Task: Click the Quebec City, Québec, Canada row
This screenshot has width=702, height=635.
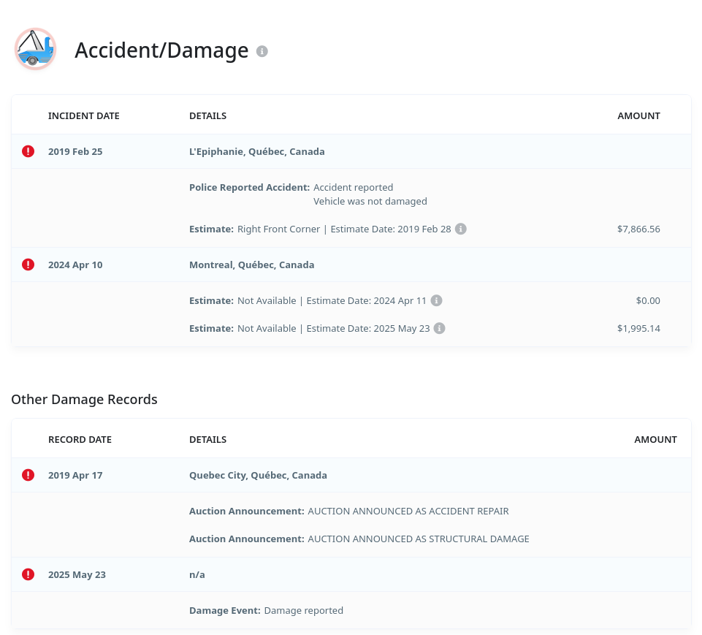Action: tap(258, 475)
